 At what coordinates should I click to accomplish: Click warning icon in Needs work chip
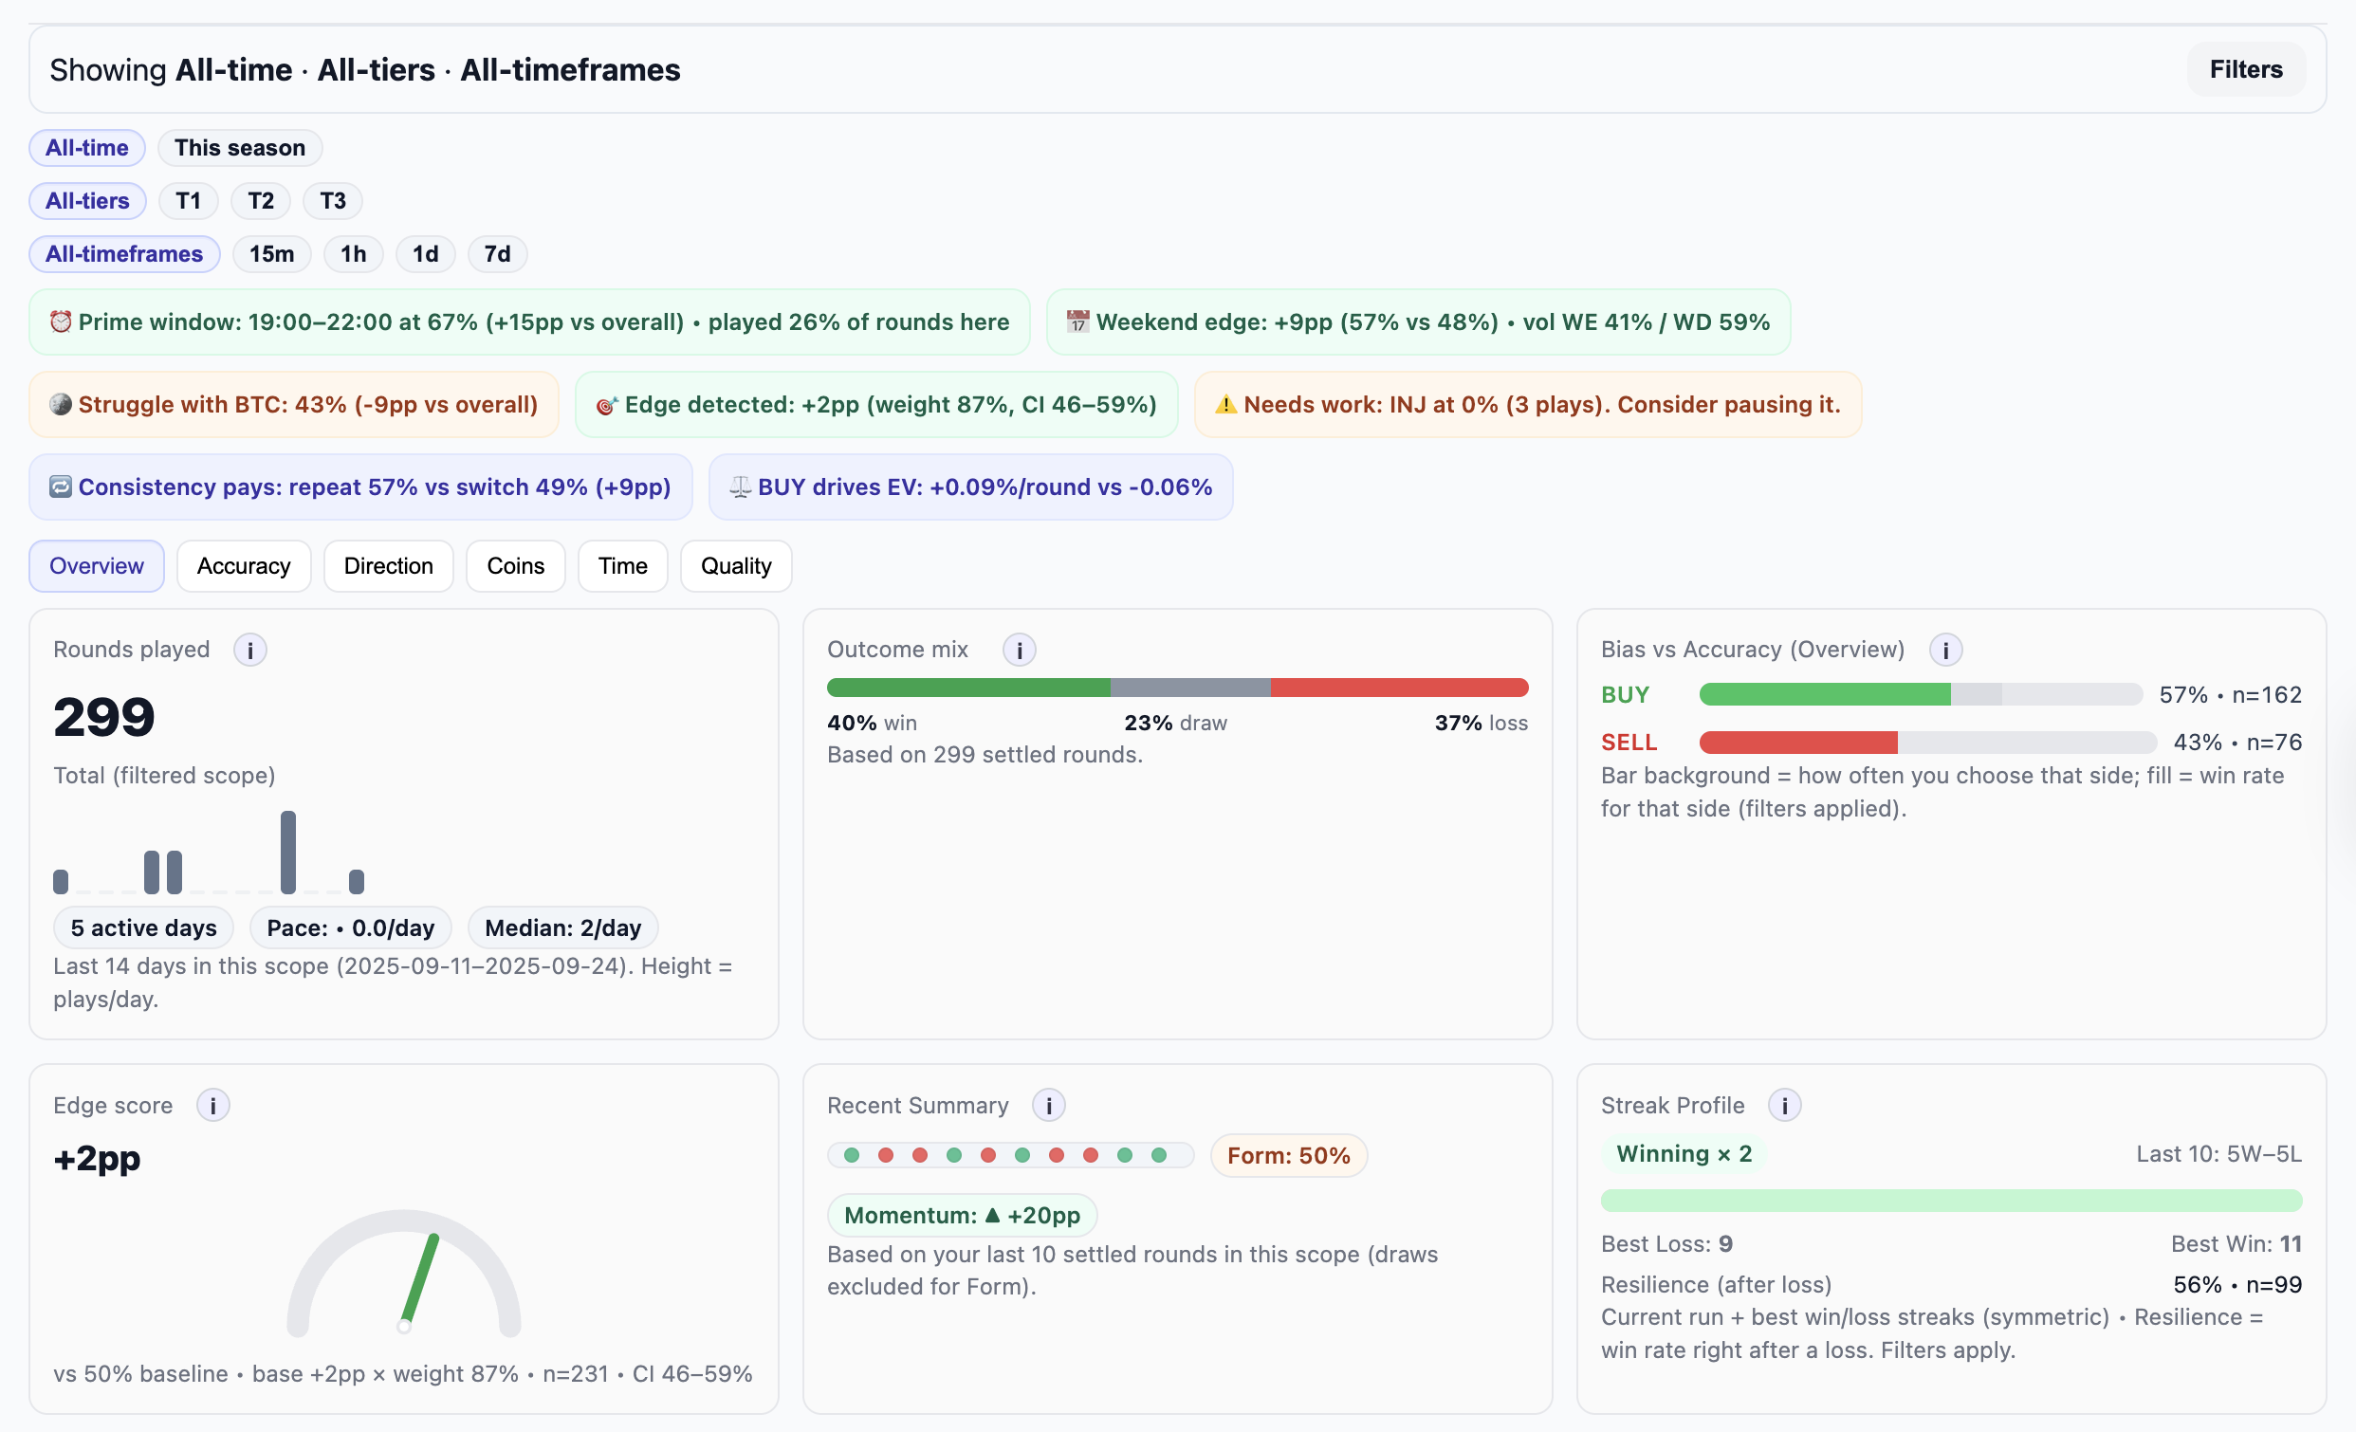coord(1224,404)
